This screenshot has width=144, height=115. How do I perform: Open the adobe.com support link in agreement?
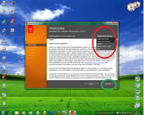[x=95, y=63]
